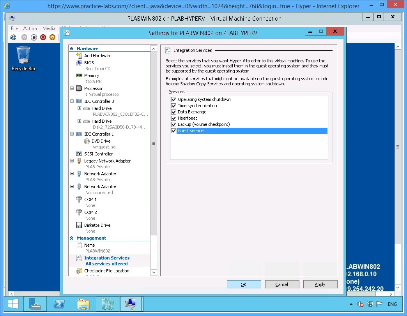
Task: Apply the Integration Services changes
Action: 320,284
